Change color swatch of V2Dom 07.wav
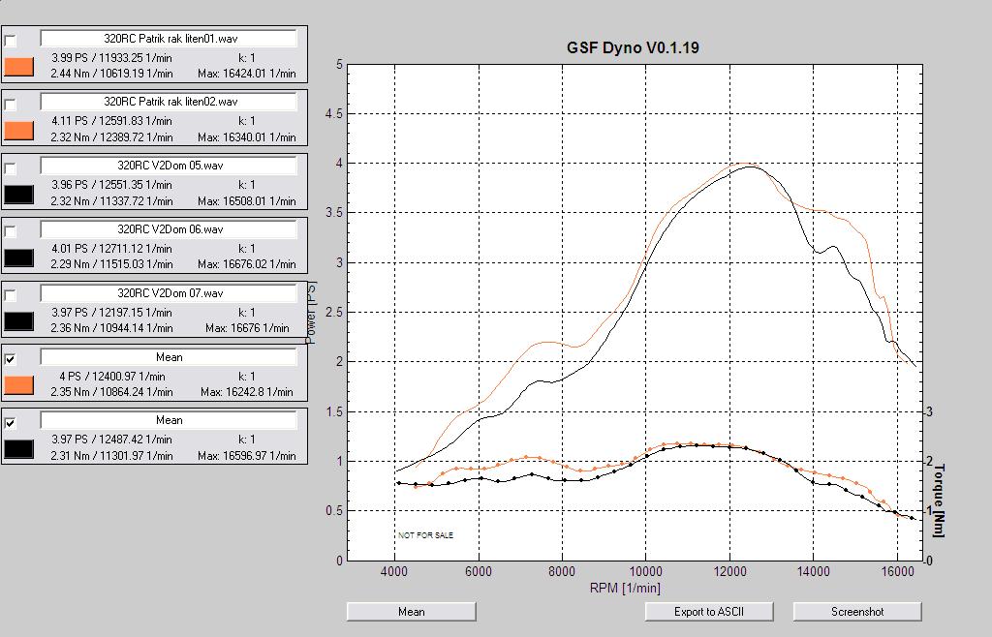The height and width of the screenshot is (637, 992). tap(19, 321)
